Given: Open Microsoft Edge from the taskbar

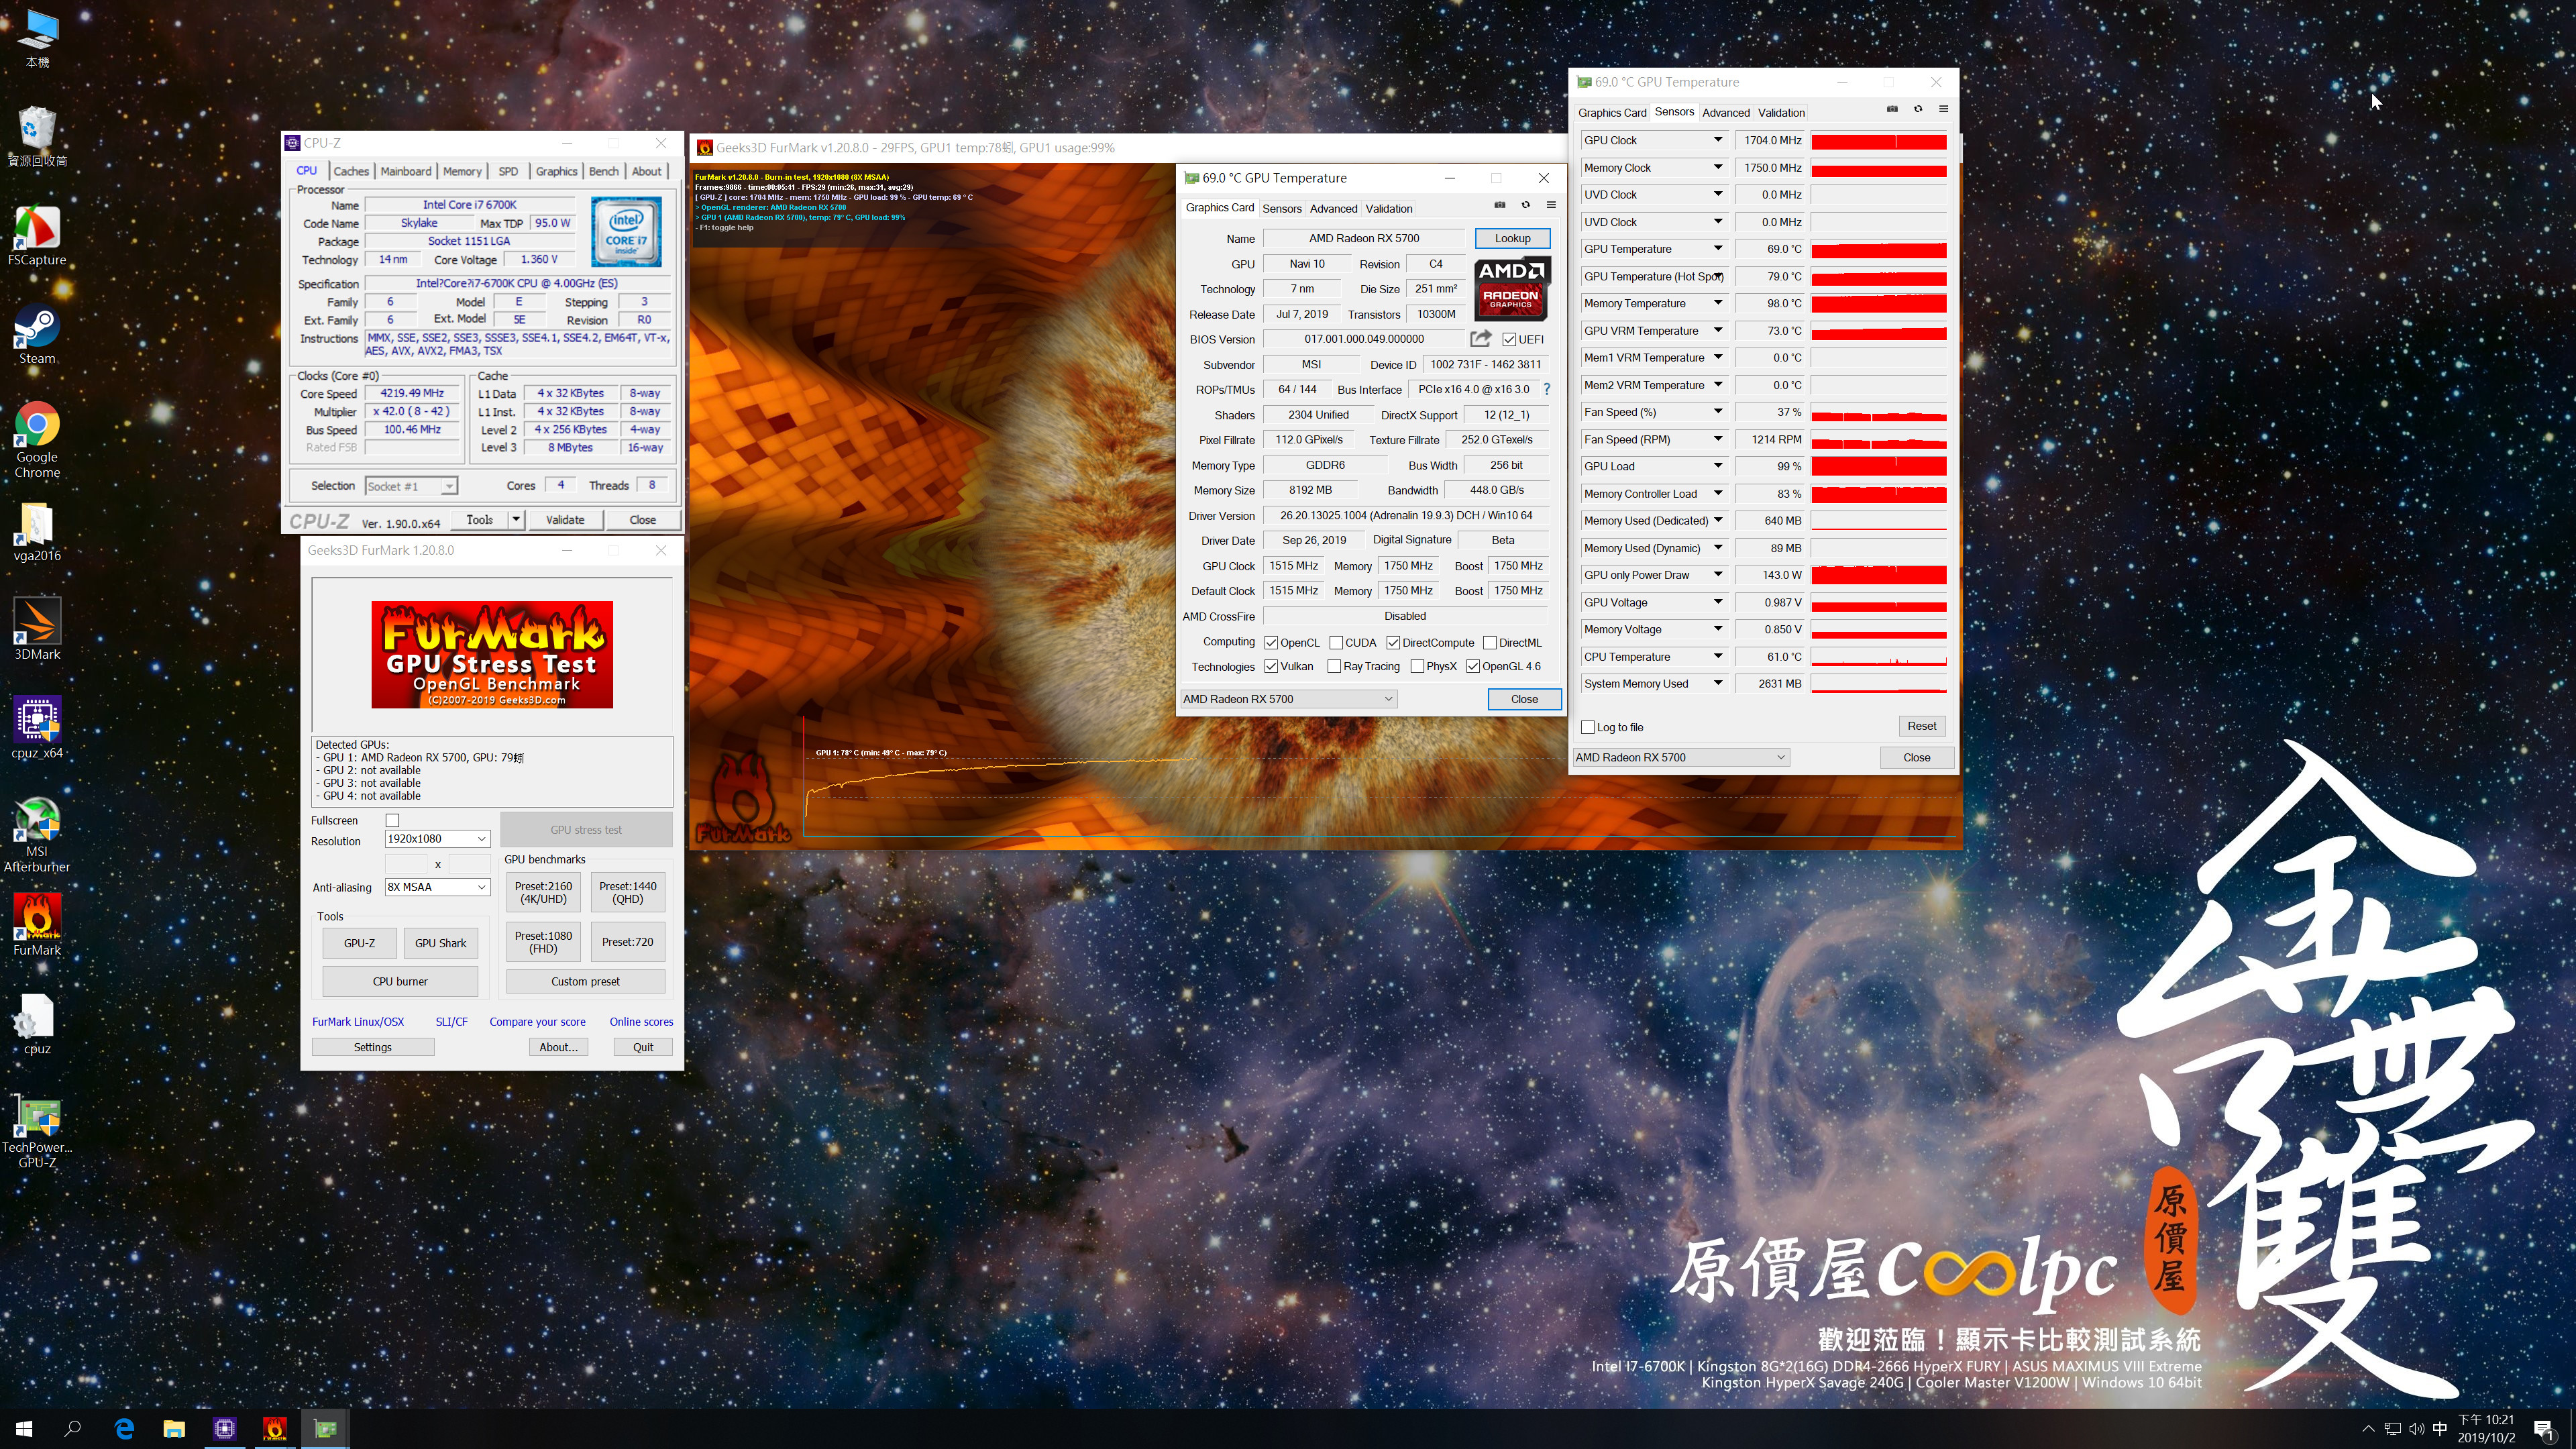Looking at the screenshot, I should [x=124, y=1429].
